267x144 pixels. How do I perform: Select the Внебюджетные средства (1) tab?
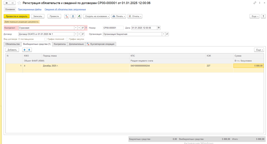click(37, 44)
